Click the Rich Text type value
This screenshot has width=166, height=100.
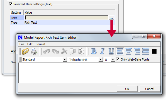[31, 22]
